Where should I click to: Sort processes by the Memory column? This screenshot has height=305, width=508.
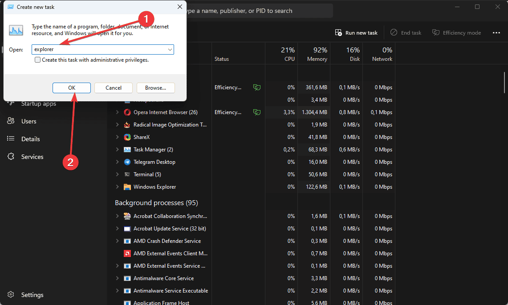point(314,54)
